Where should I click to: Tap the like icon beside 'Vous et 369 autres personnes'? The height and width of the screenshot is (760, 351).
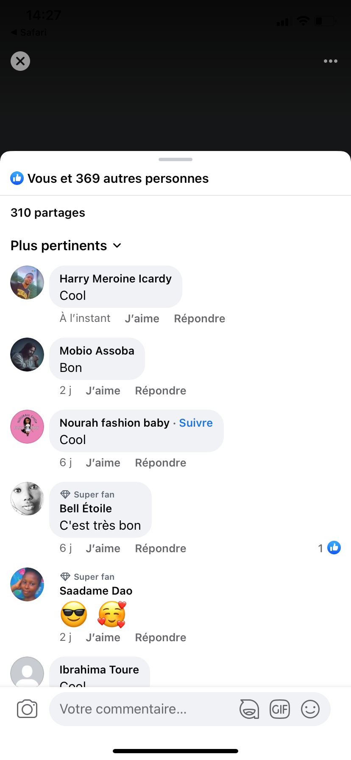(x=17, y=179)
